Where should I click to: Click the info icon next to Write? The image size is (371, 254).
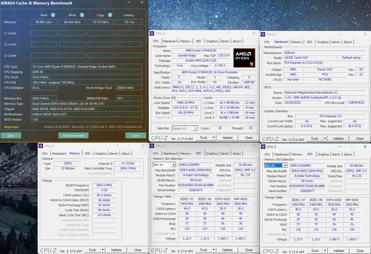[82, 15]
